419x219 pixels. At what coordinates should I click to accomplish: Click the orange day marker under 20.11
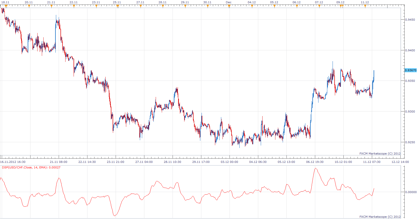tap(29, 6)
